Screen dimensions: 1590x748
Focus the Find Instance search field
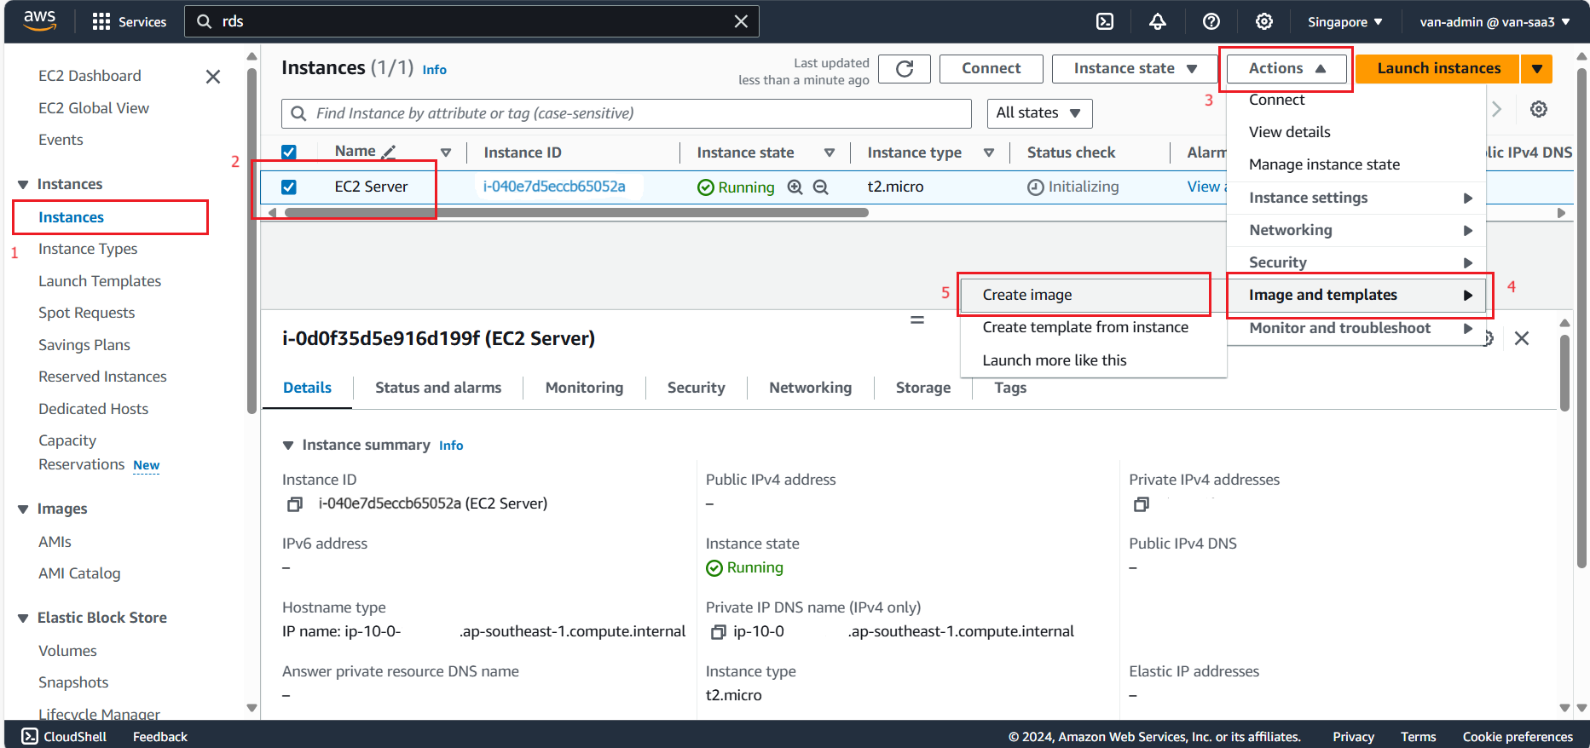pos(627,113)
